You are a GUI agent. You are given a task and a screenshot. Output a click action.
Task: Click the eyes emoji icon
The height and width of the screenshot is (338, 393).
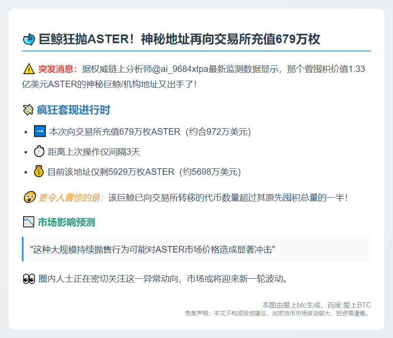(29, 279)
